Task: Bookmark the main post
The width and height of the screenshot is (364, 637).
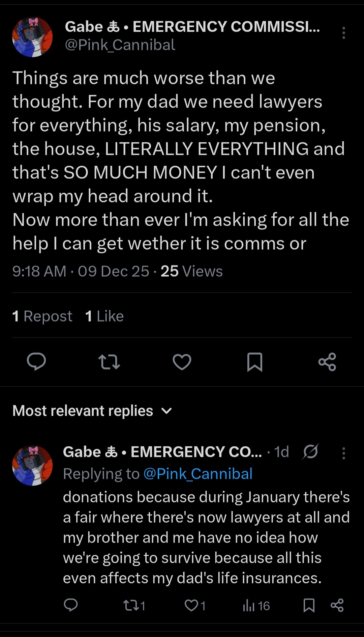Action: [254, 362]
